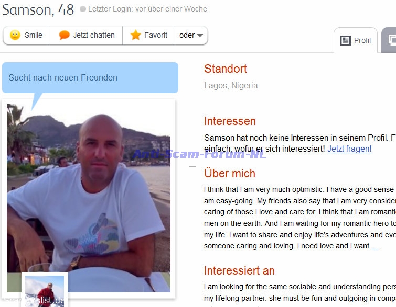Open Samson's main profile photo
Screen dimensions: 396x307
(x=89, y=198)
